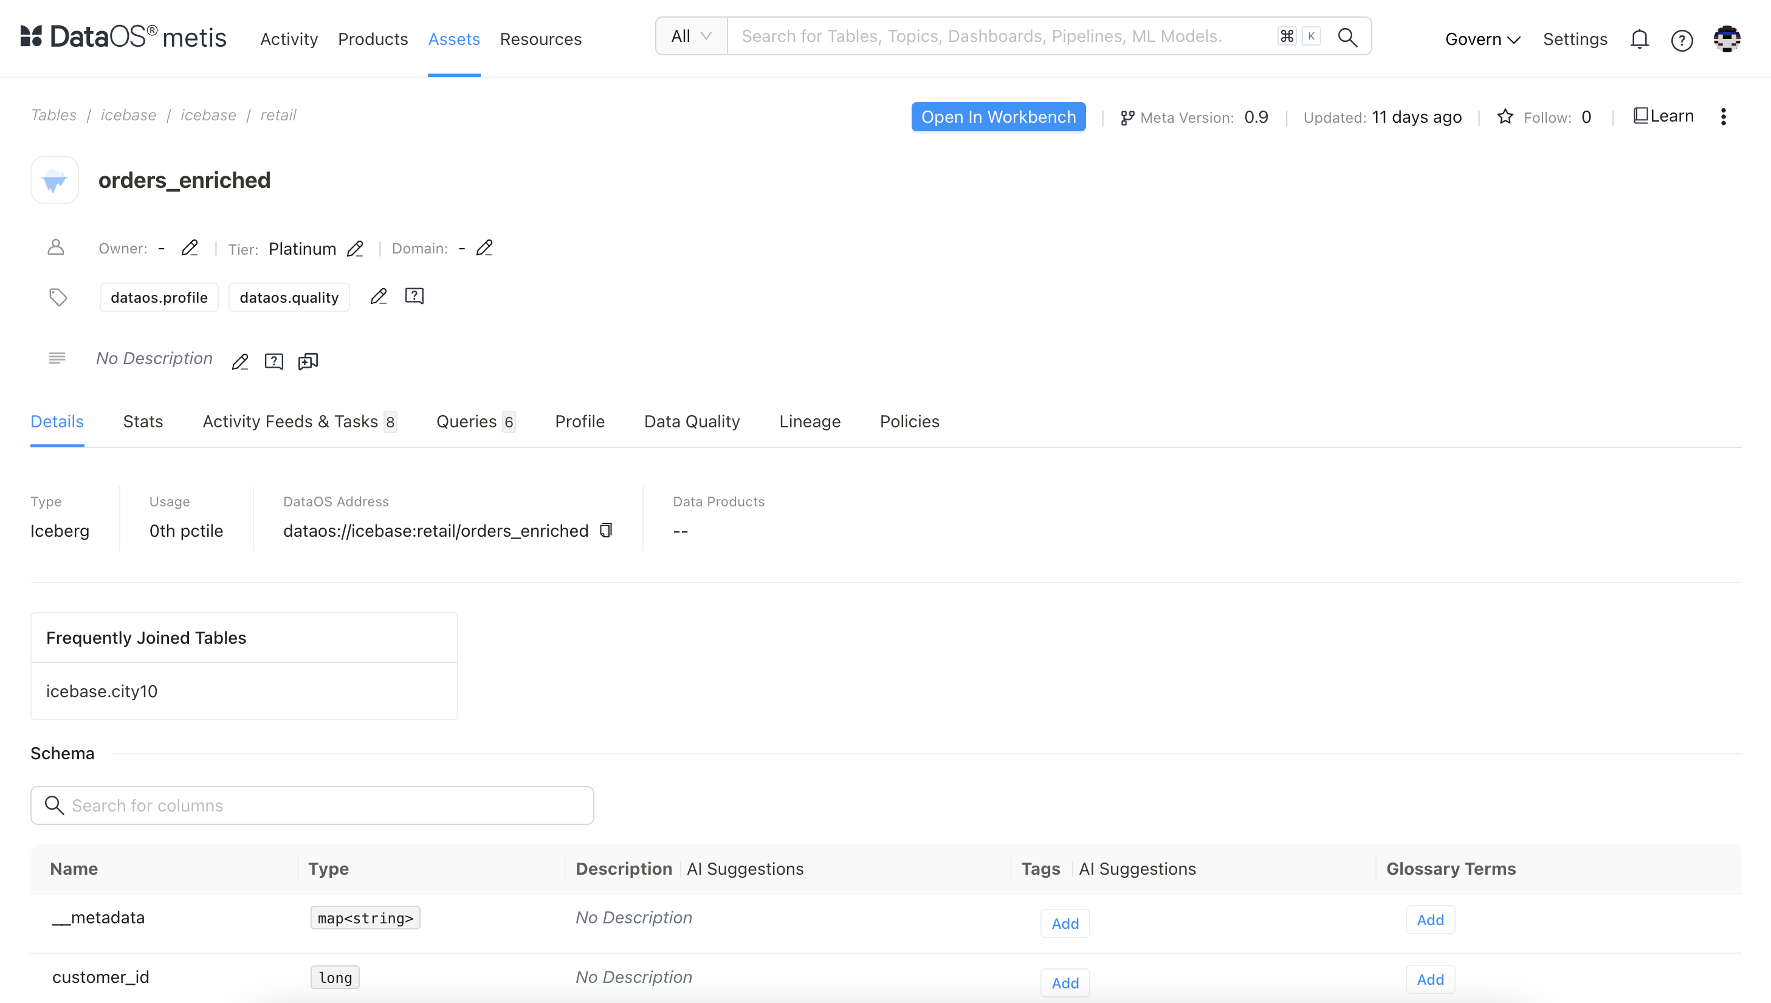Expand the Govern menu

[1482, 40]
